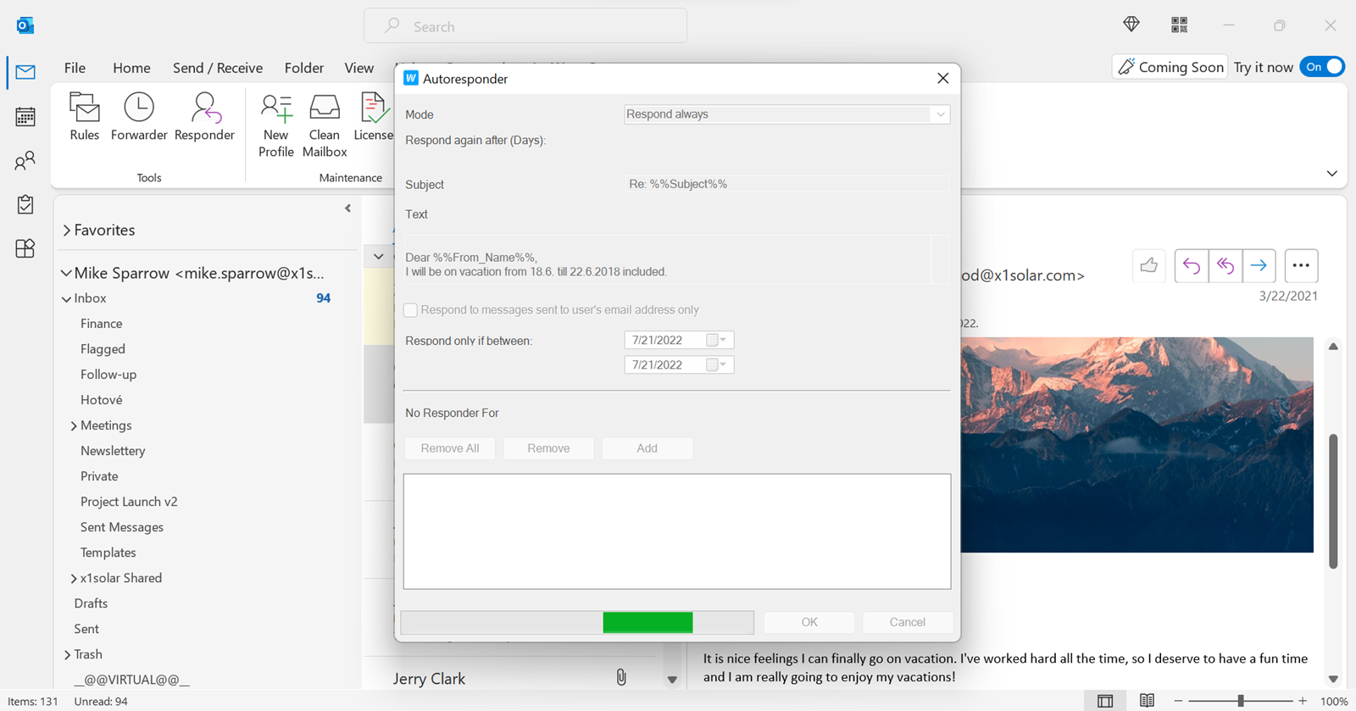Open More Apps from sidebar
This screenshot has width=1356, height=711.
(25, 248)
